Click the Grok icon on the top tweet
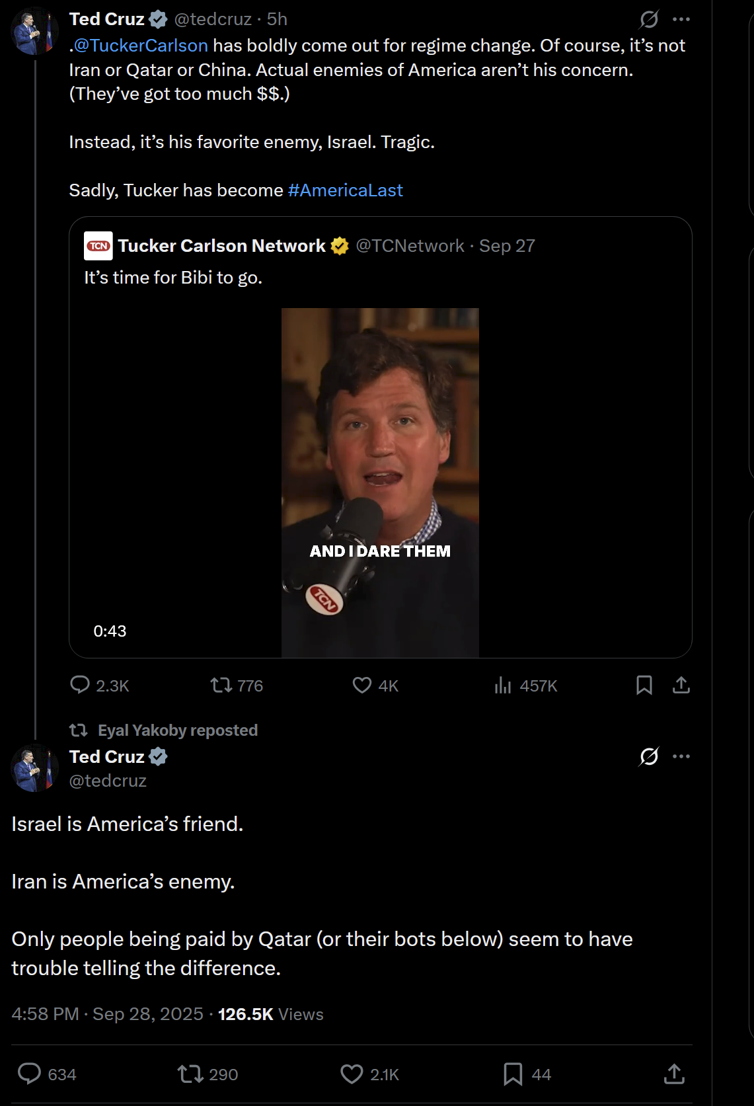The height and width of the screenshot is (1106, 754). pyautogui.click(x=649, y=19)
